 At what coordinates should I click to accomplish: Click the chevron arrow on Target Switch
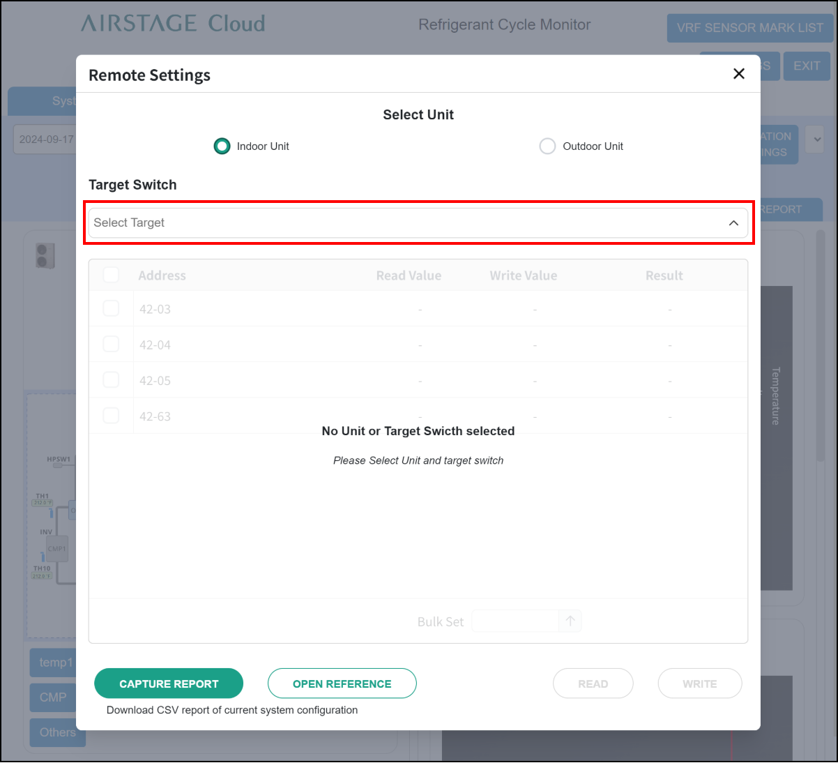(x=733, y=223)
